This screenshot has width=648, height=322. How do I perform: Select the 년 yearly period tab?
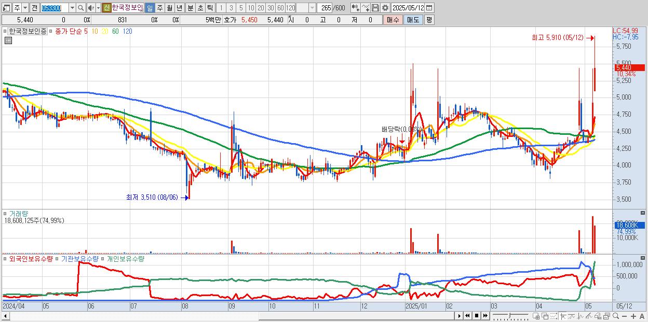click(x=179, y=8)
